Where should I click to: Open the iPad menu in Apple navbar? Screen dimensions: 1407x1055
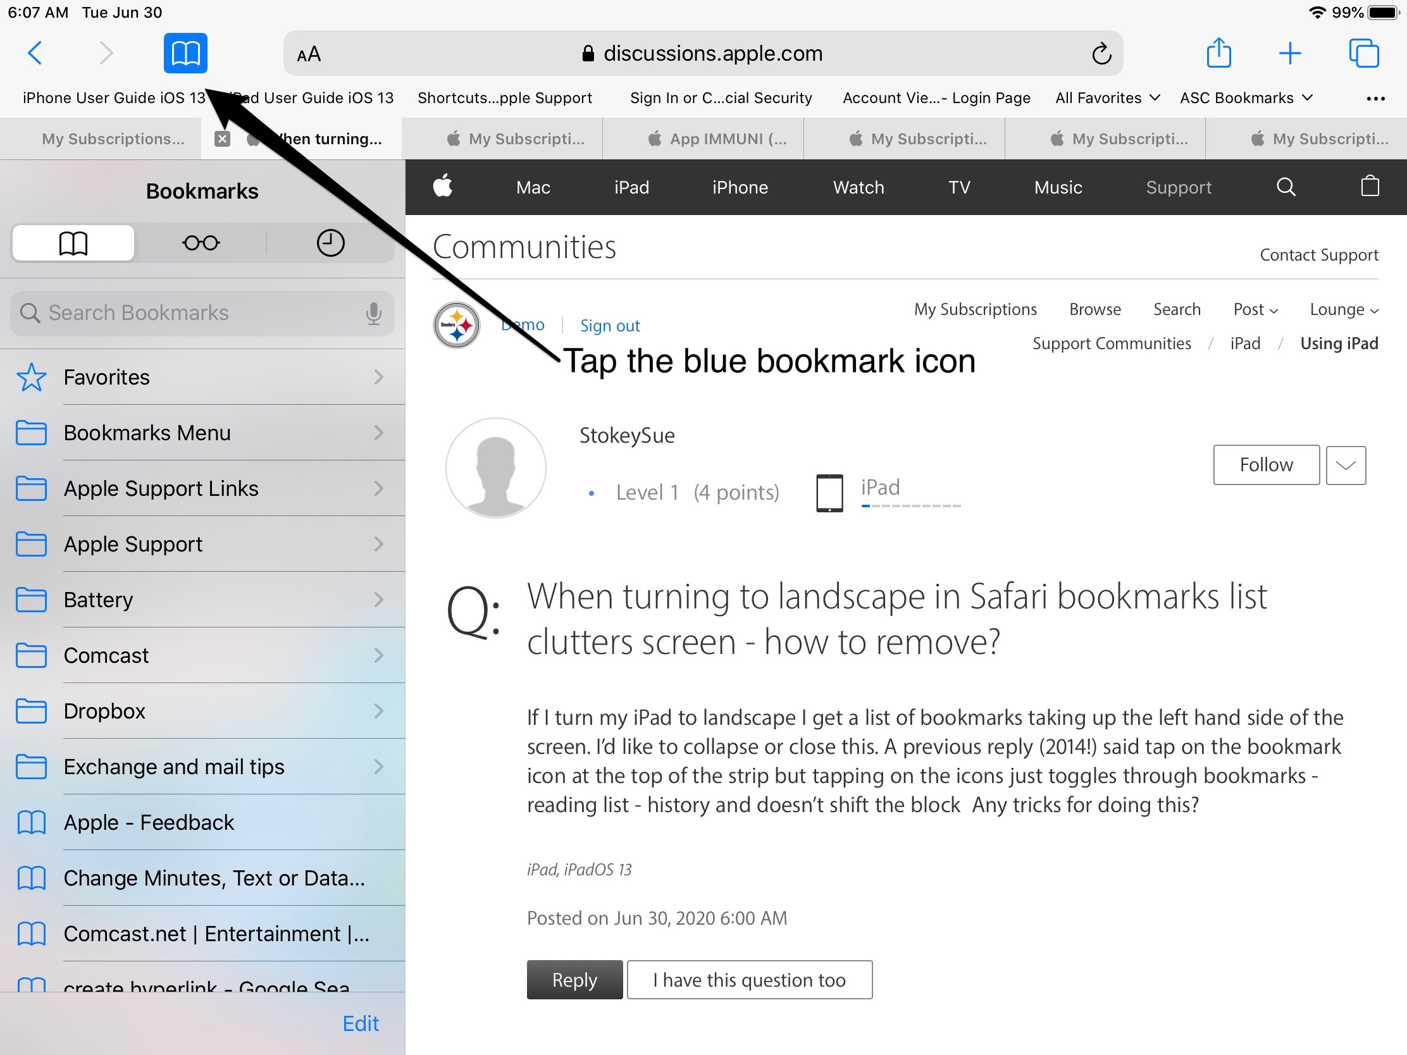point(631,188)
